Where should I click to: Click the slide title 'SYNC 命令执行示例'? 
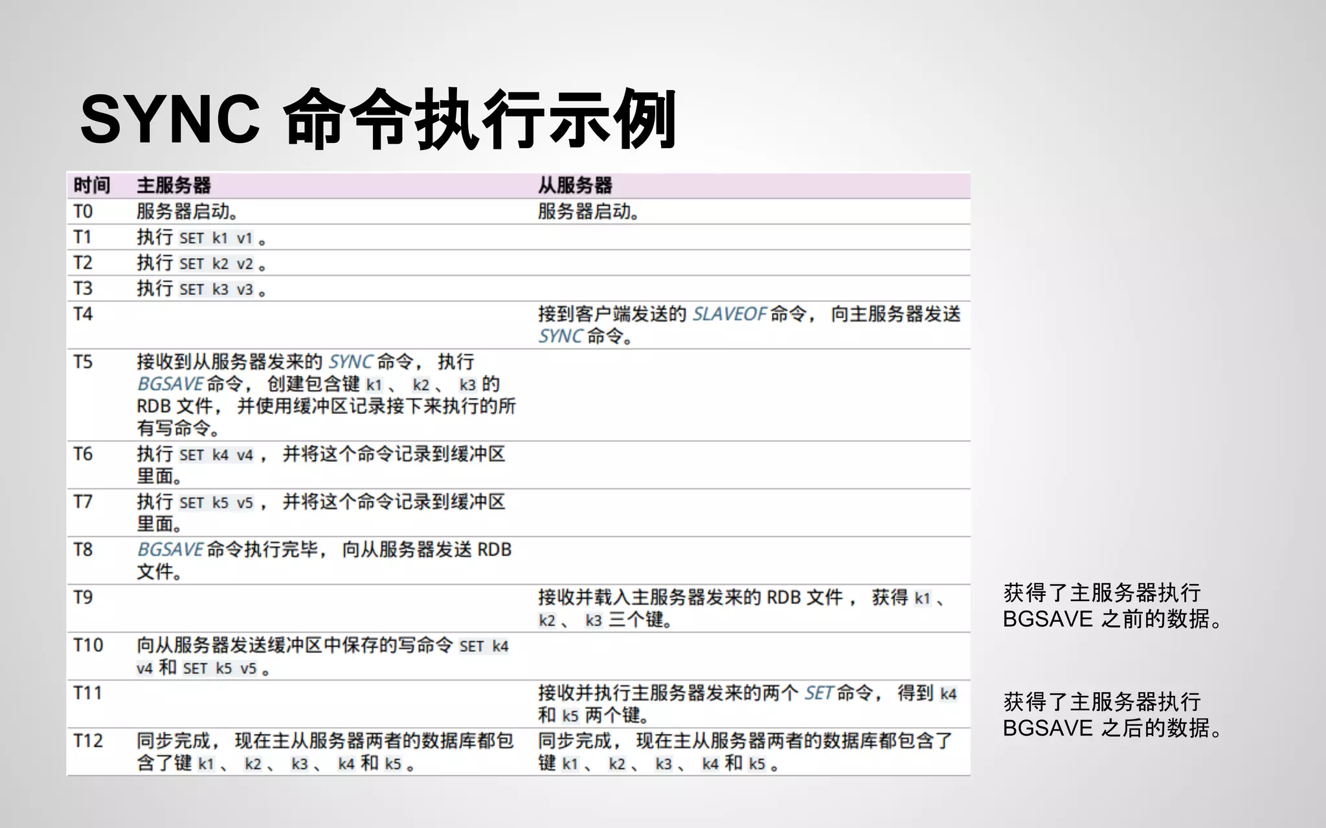coord(378,119)
